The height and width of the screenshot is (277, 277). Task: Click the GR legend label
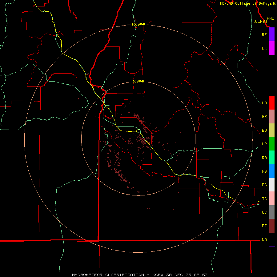tap(264, 117)
